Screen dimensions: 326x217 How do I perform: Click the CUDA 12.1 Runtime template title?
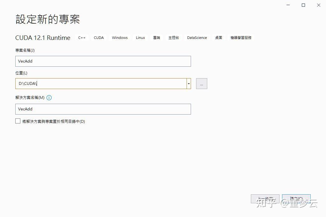[42, 38]
